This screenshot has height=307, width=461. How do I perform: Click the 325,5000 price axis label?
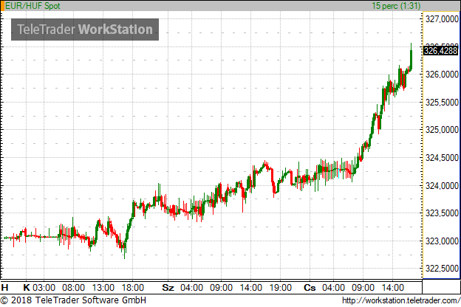pyautogui.click(x=442, y=103)
